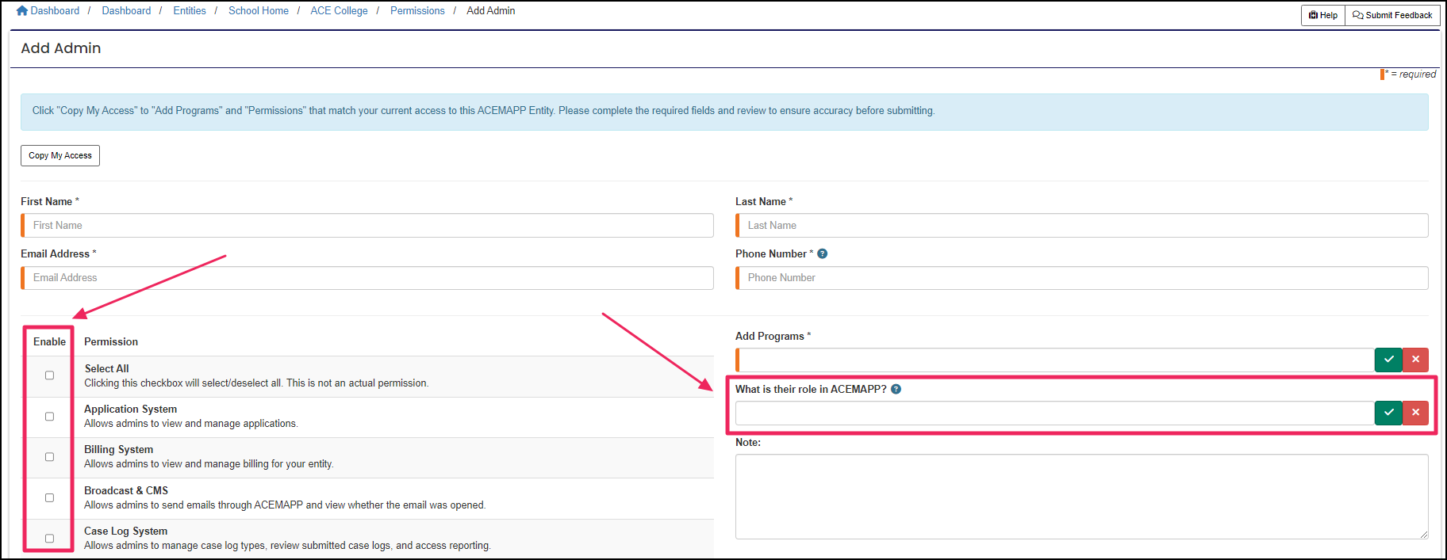
Task: Open the Permissions breadcrumb link
Action: (x=417, y=11)
